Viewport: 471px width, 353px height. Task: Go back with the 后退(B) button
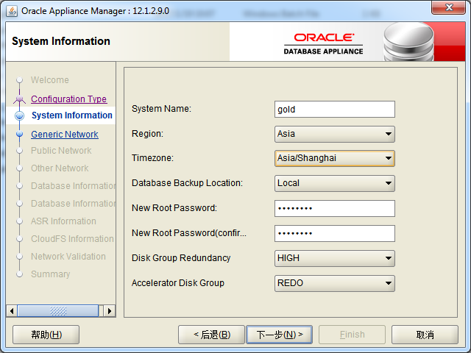click(x=211, y=335)
